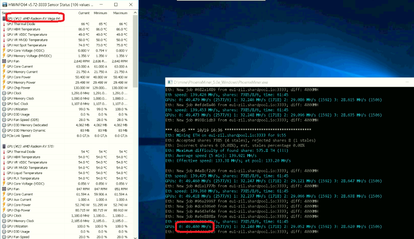Click the sensor list vertical scrollbar thumb

(x=135, y=51)
